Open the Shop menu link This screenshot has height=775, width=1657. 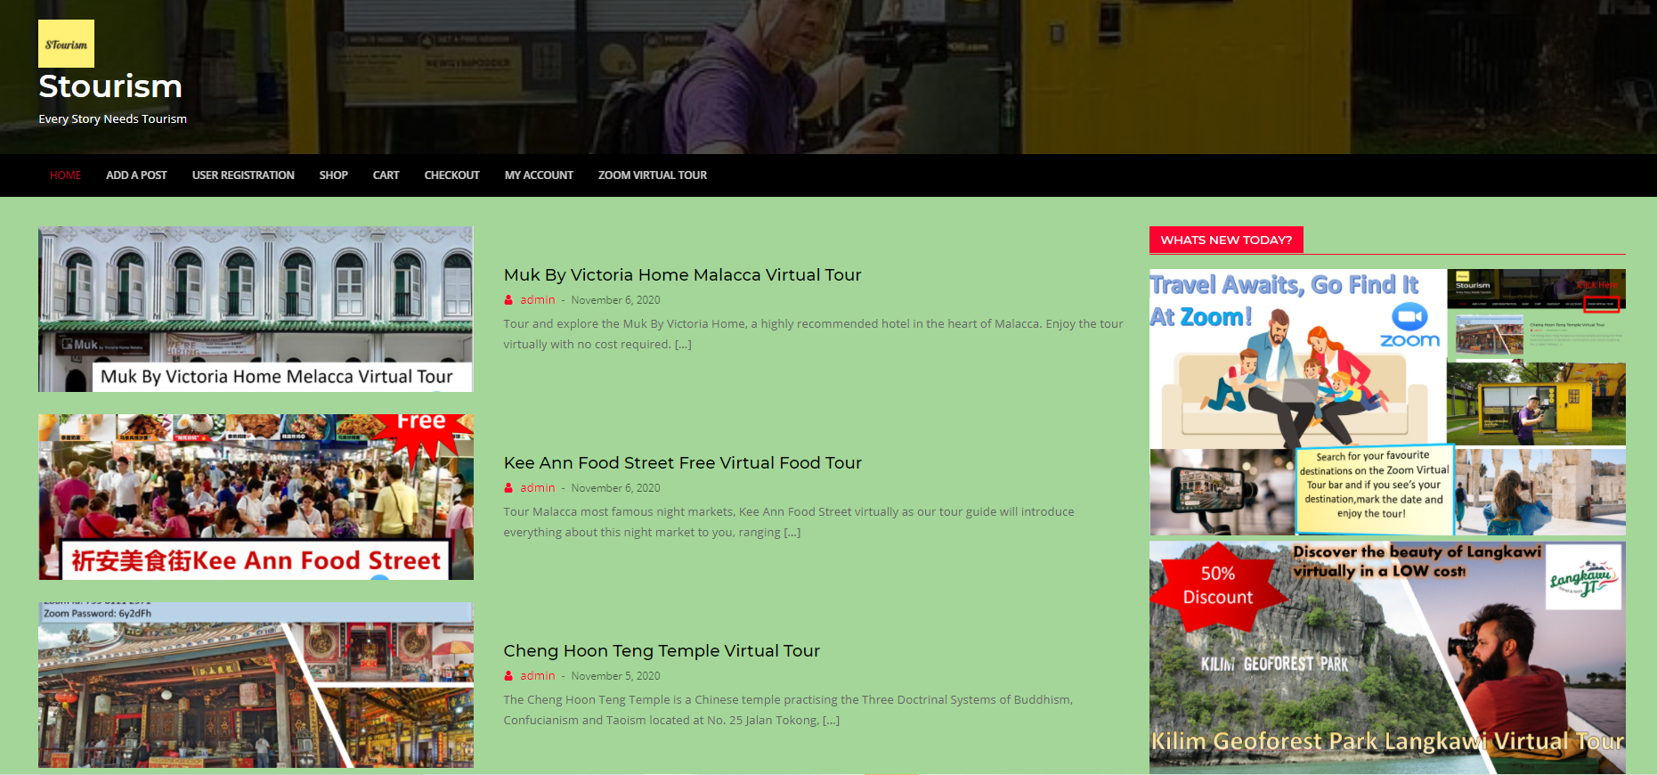tap(333, 175)
